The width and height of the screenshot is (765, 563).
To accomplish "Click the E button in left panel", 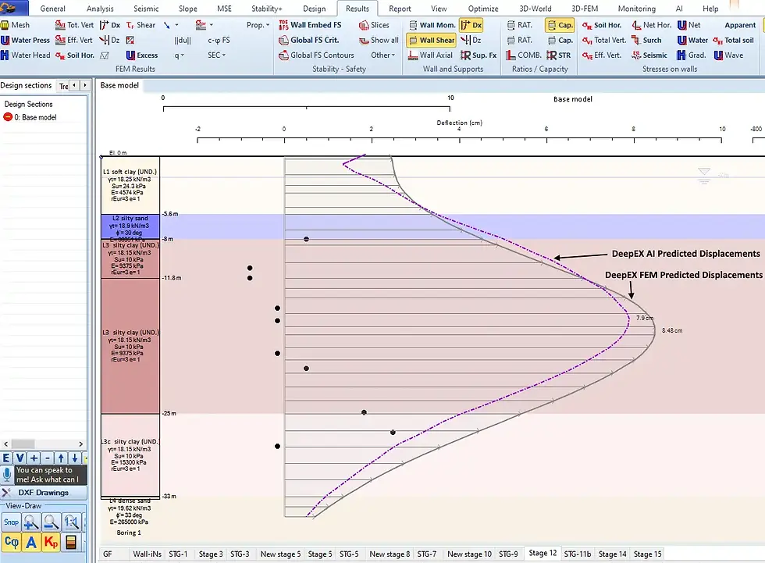I will [x=6, y=458].
